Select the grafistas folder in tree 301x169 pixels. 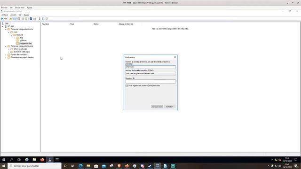coord(23,41)
